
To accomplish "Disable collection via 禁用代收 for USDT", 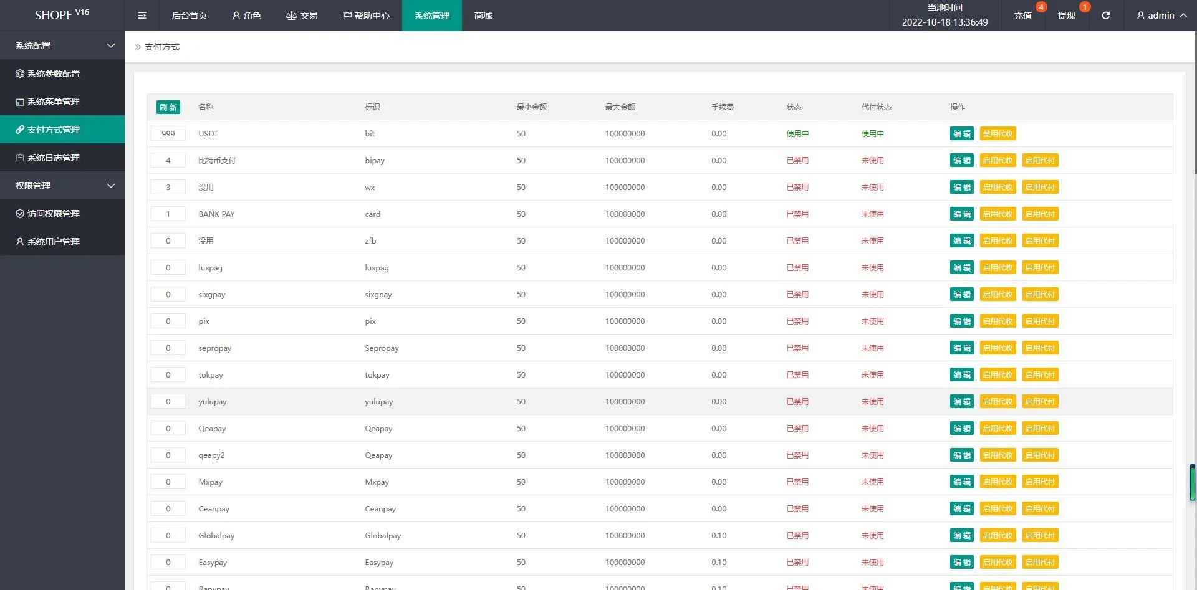I will [997, 134].
